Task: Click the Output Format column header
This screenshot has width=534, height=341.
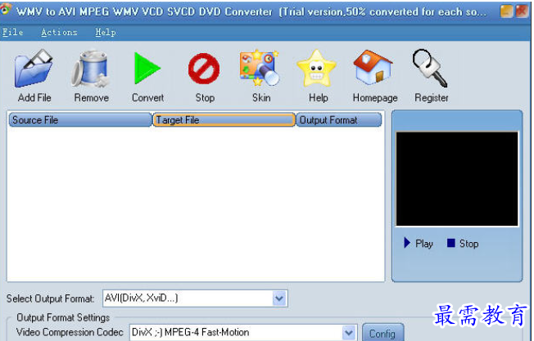Action: coord(339,120)
